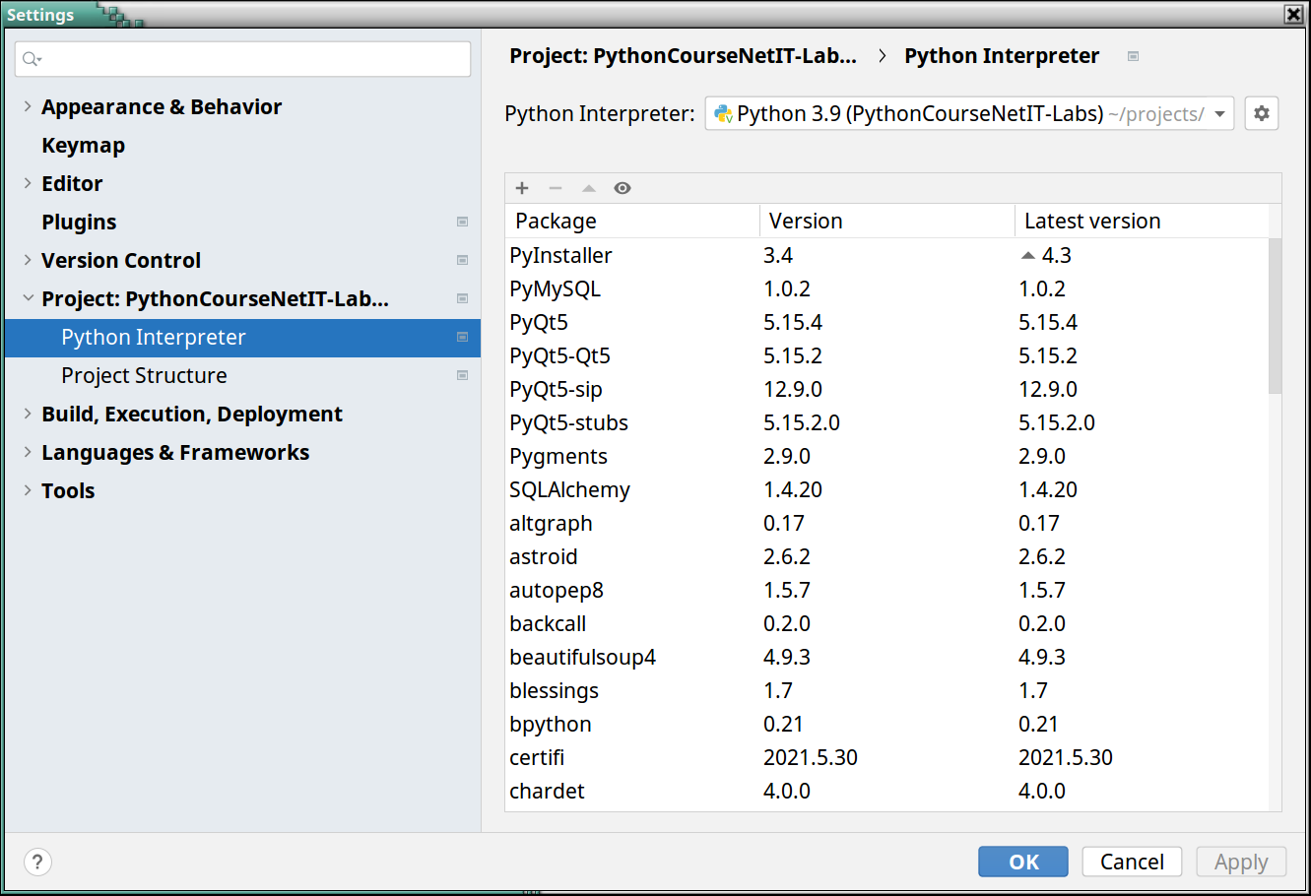Click PyInstaller upgrade-available arrow indicator
1311x896 pixels.
pos(1028,255)
